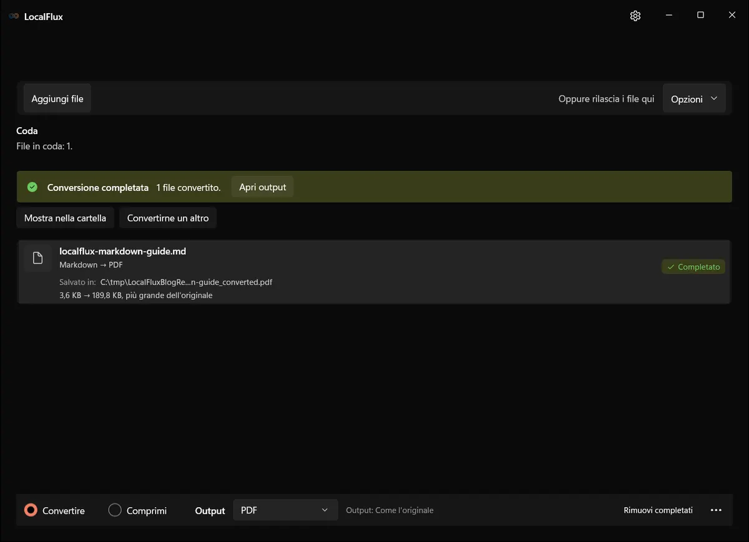Click the 3,6 KB → 189,8 KB size text
The image size is (749, 542).
(136, 295)
